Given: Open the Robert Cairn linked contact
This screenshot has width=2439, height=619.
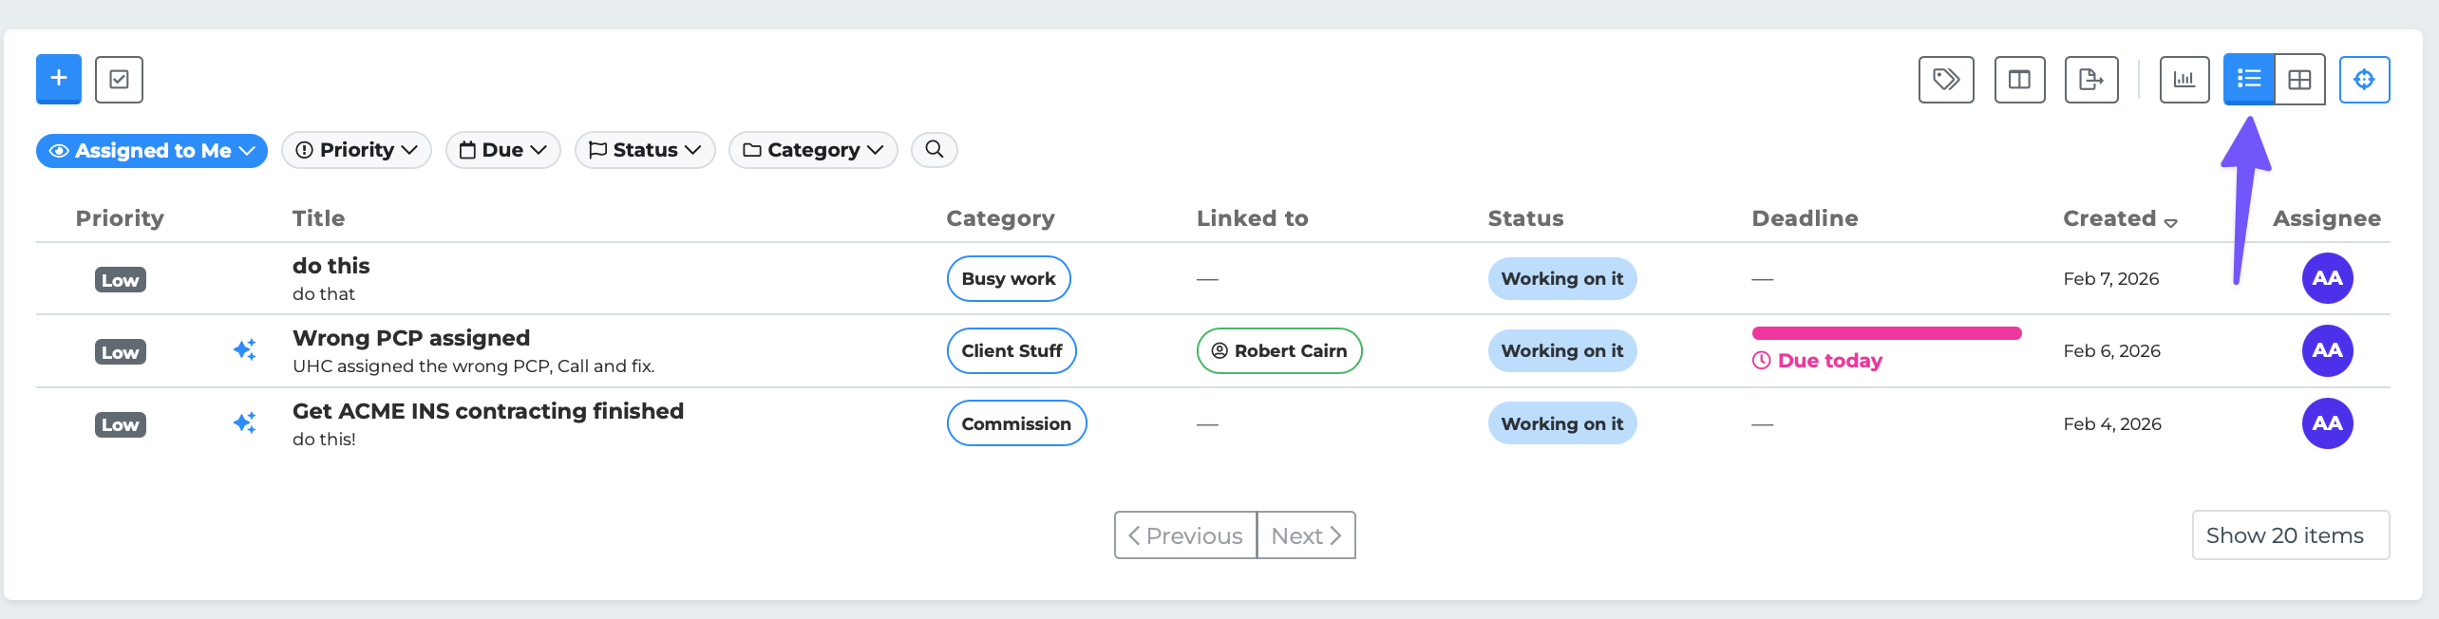Looking at the screenshot, I should tap(1279, 350).
